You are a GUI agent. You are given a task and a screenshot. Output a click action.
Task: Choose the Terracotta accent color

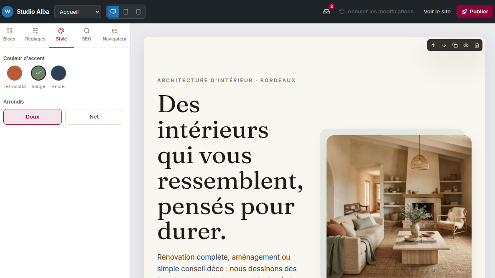pyautogui.click(x=15, y=73)
